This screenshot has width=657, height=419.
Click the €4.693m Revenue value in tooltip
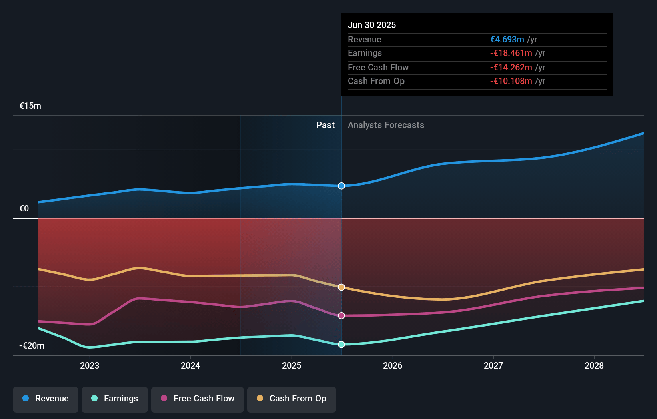[507, 40]
